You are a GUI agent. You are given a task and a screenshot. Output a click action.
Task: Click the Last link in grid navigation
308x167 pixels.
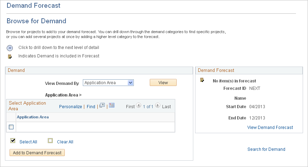coord(166,106)
